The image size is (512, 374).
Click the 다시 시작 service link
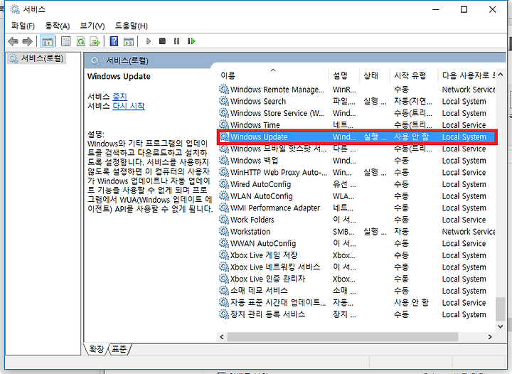point(129,106)
